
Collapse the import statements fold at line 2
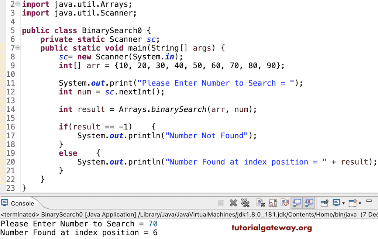[17, 4]
